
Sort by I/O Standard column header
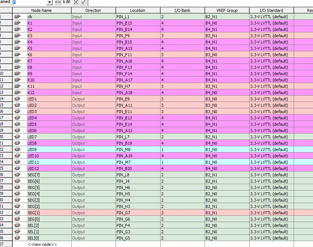(x=271, y=10)
